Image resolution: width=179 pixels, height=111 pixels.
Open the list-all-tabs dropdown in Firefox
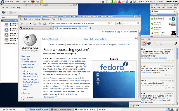pos(139,28)
